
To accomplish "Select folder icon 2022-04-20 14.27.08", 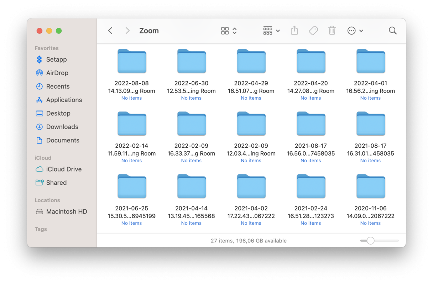I will click(311, 62).
